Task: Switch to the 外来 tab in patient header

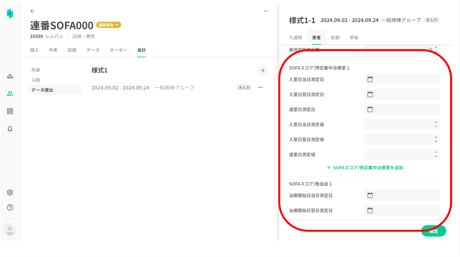Action: tap(53, 50)
